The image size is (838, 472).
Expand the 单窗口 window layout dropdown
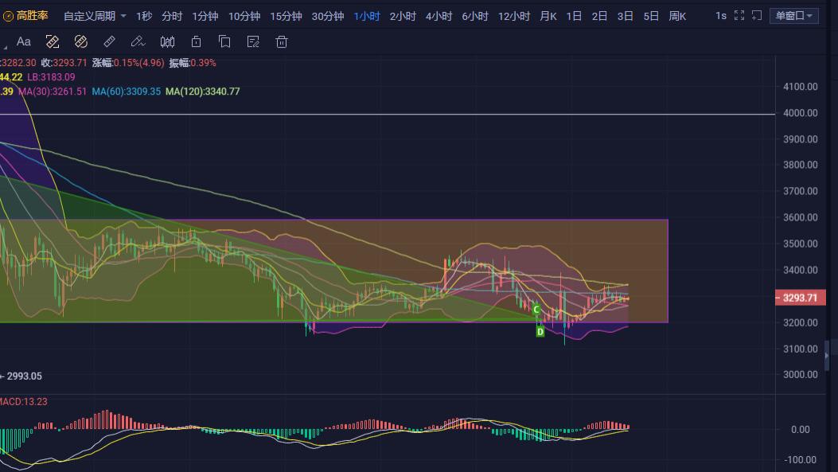793,15
